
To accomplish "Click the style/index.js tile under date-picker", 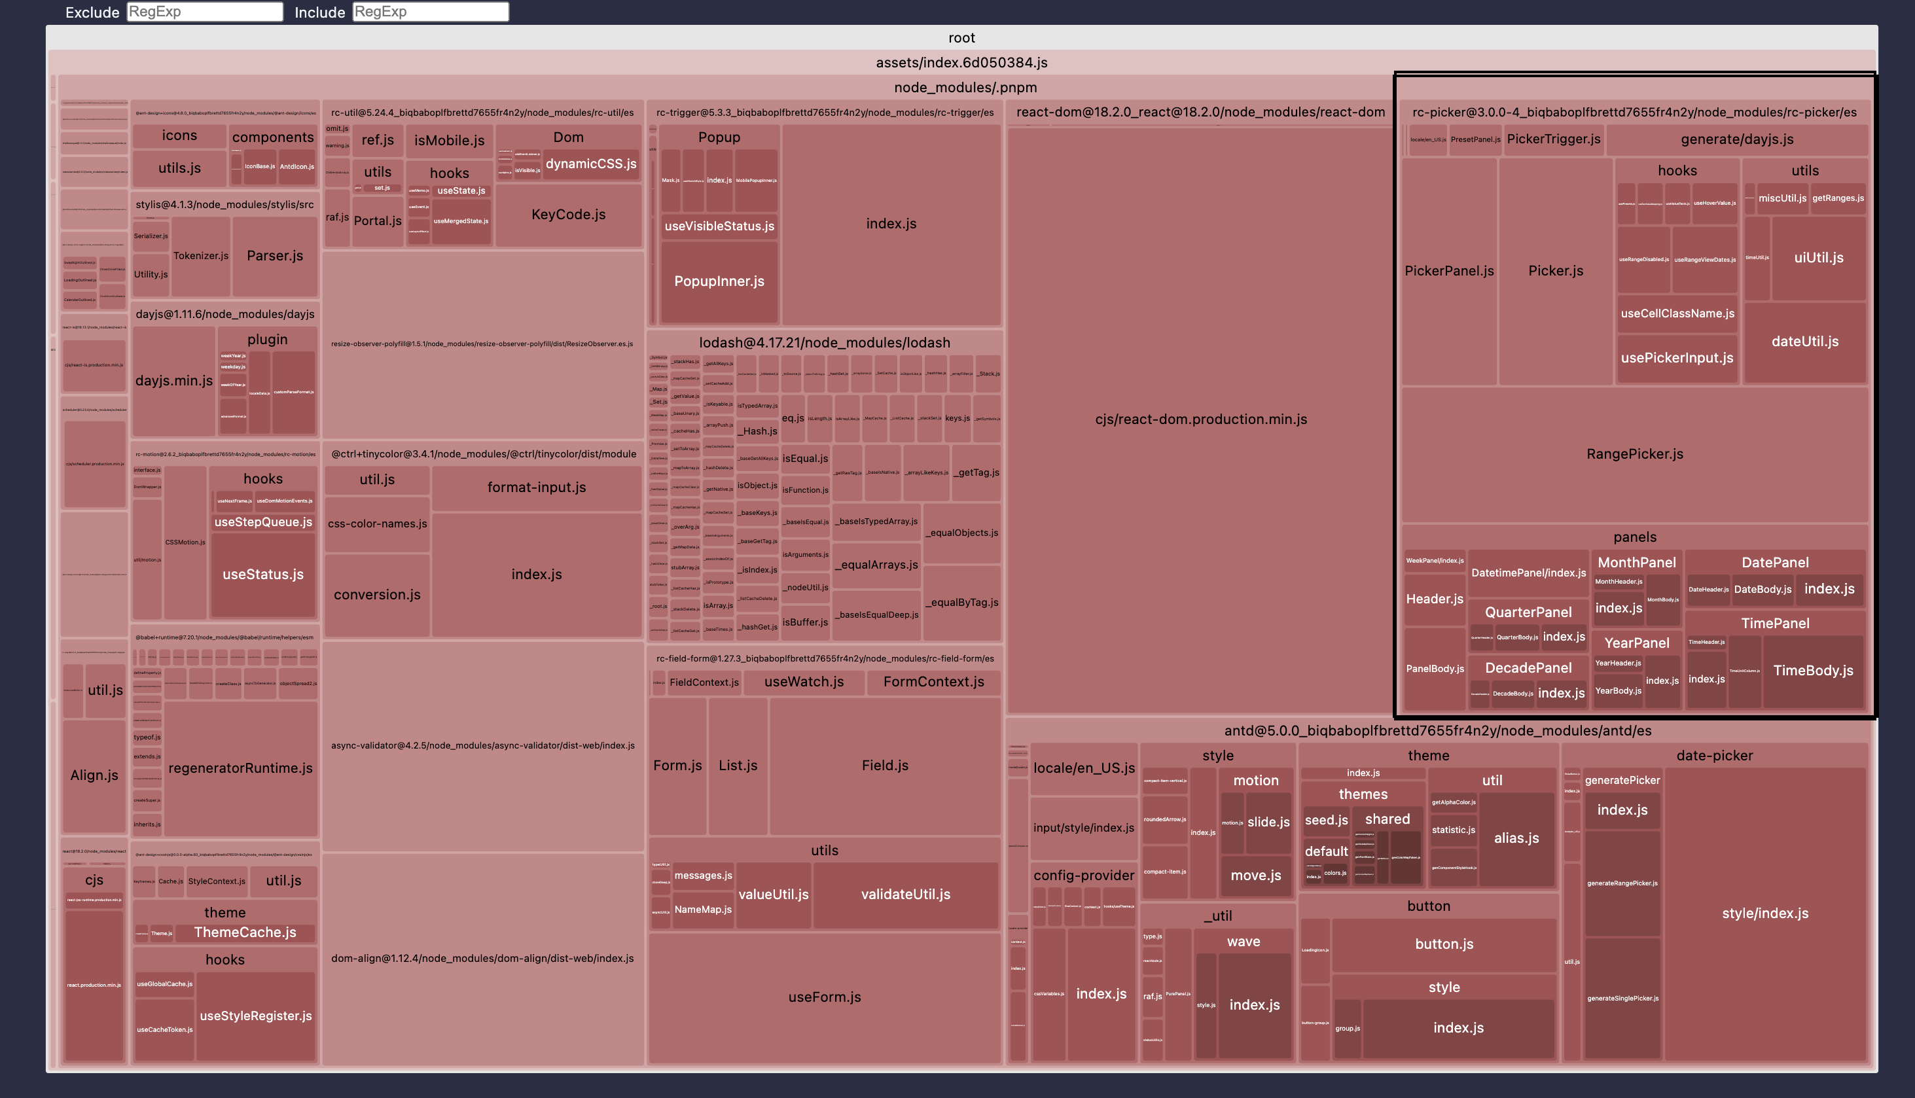I will [x=1765, y=912].
